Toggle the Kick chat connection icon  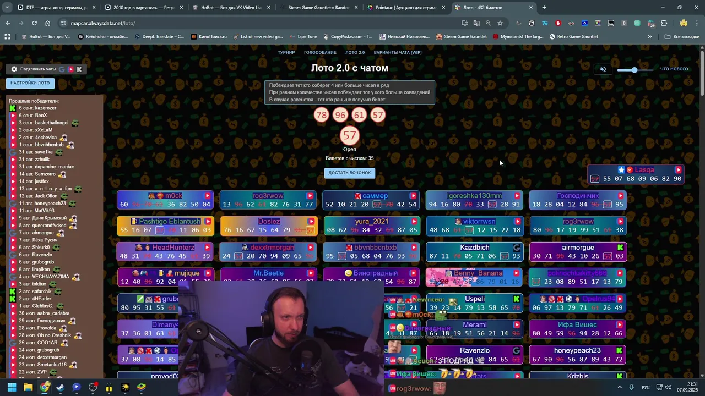click(79, 69)
